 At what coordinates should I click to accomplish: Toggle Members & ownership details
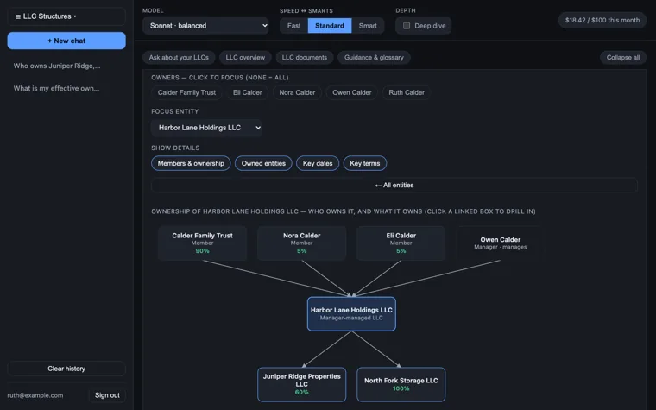191,163
